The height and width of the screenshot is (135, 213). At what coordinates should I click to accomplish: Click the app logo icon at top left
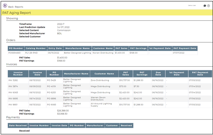[5, 5]
